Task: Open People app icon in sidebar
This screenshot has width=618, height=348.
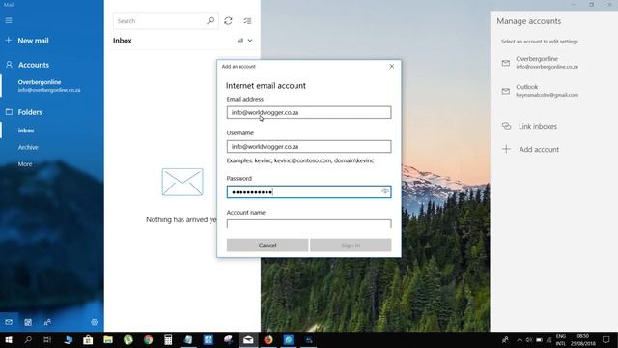Action: (x=47, y=322)
